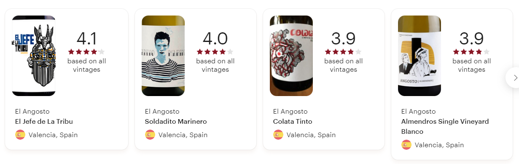The image size is (519, 164).
Task: Open El Jefe de La Tribu bottle image
Action: point(34,56)
